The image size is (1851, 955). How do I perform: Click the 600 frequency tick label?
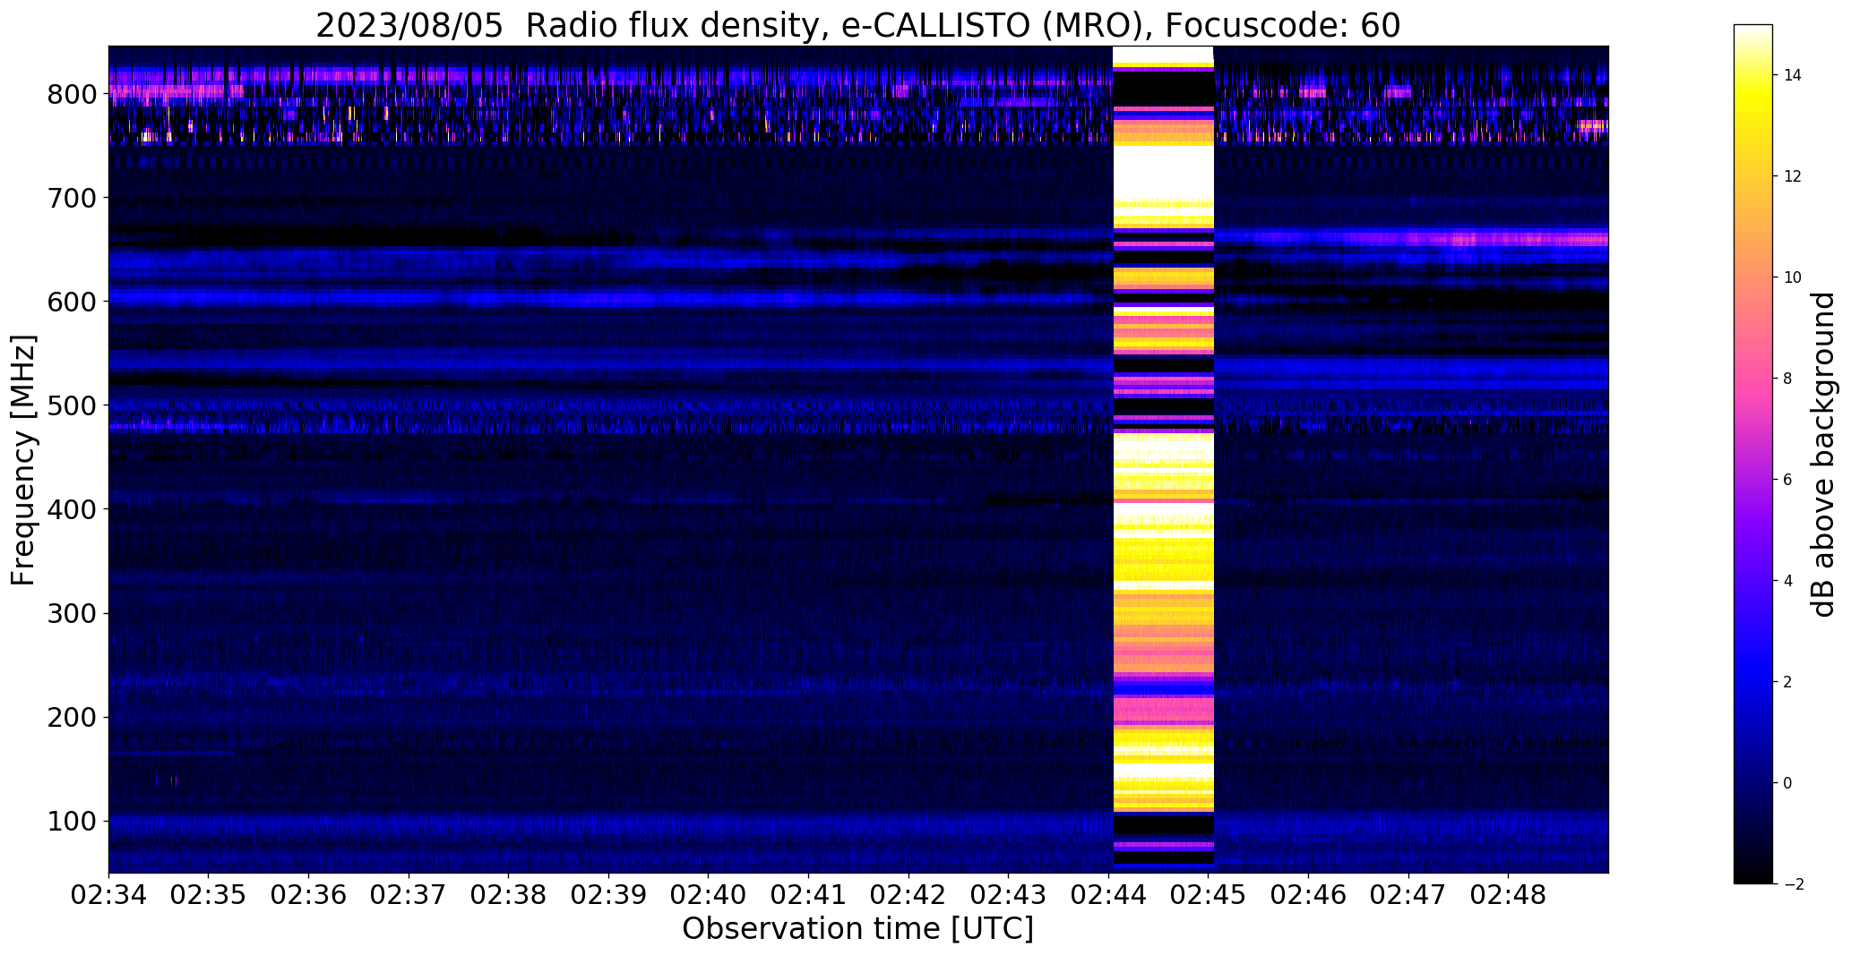click(x=71, y=302)
